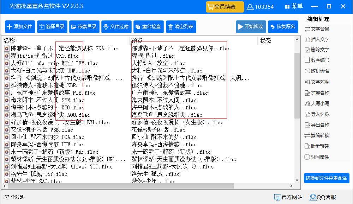Select file 回小仙-醒不来的梦 POA.flac

48,137
